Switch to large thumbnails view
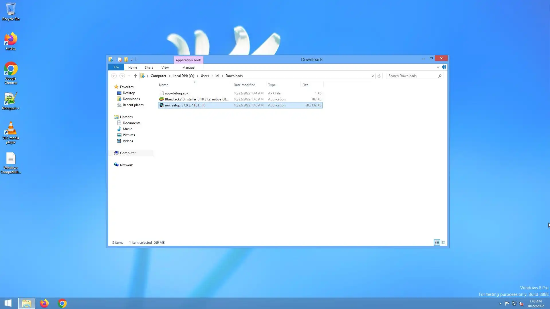Screen dimensions: 550x309 (443, 243)
